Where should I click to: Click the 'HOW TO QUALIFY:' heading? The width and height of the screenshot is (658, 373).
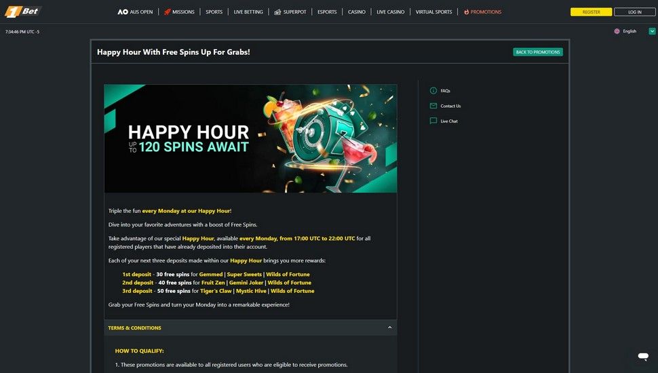click(139, 351)
